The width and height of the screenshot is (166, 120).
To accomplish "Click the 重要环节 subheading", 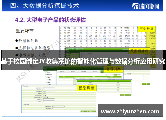I will [25, 31].
